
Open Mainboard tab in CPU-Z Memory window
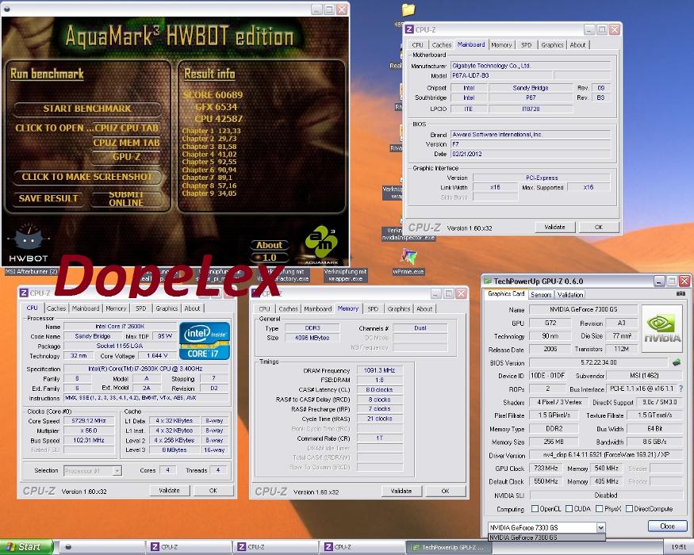pos(318,308)
